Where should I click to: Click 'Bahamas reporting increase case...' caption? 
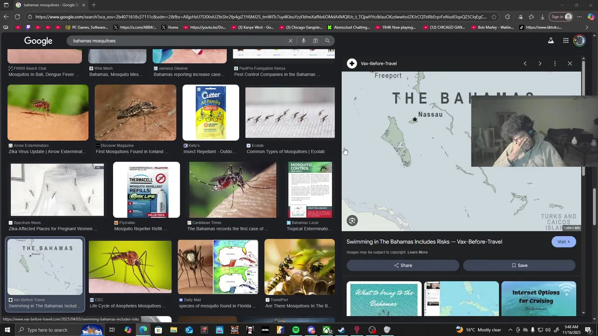(x=189, y=74)
